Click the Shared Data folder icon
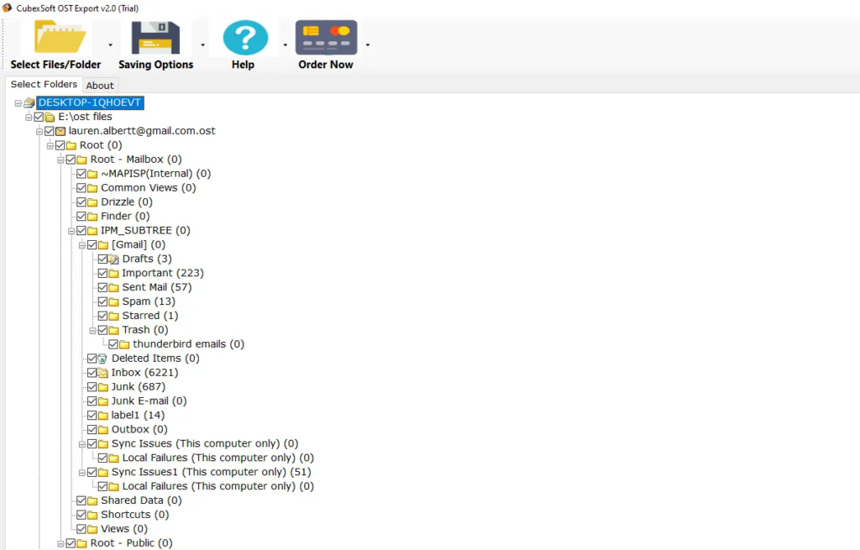This screenshot has width=860, height=550. (92, 500)
